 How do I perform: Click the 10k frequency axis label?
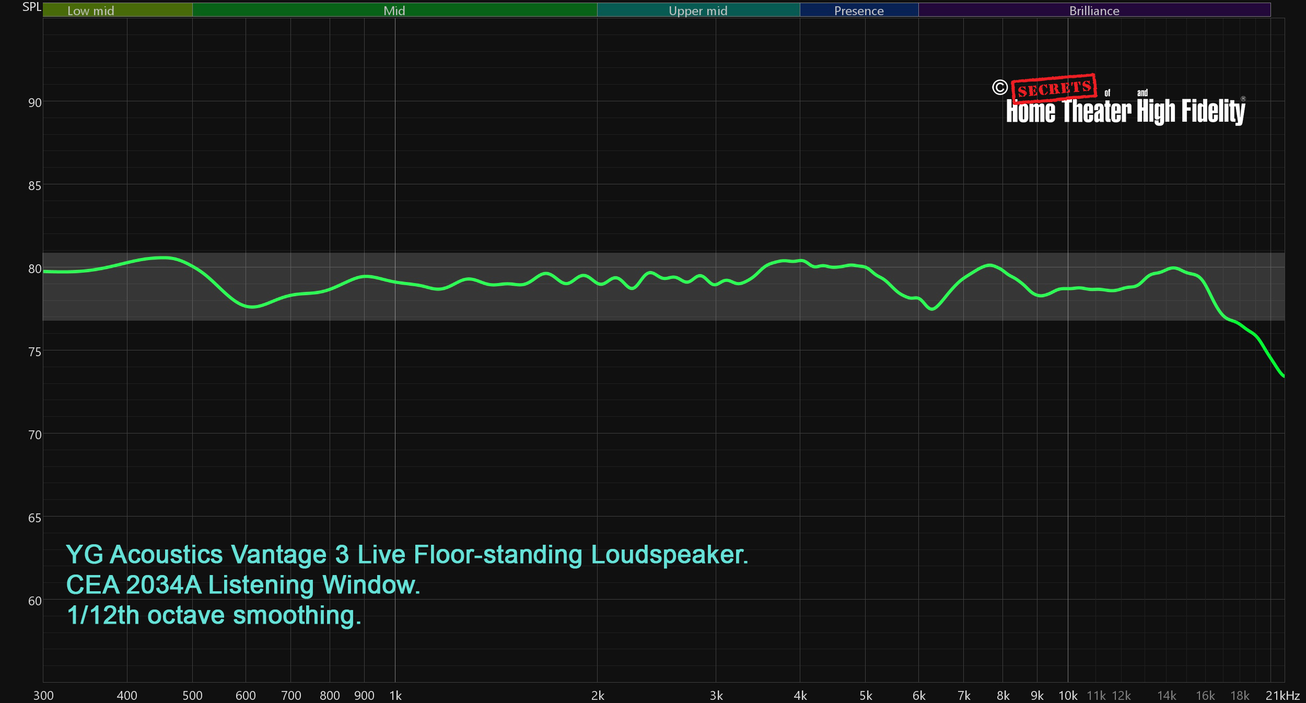pos(1068,696)
